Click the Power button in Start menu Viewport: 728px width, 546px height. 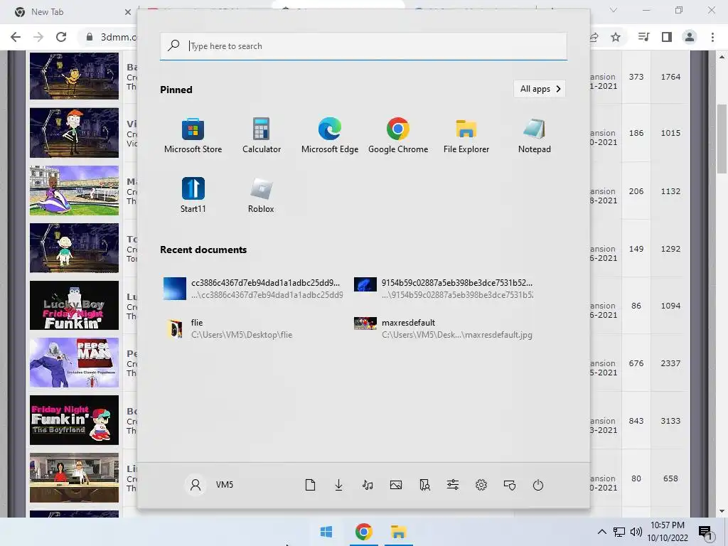tap(538, 485)
